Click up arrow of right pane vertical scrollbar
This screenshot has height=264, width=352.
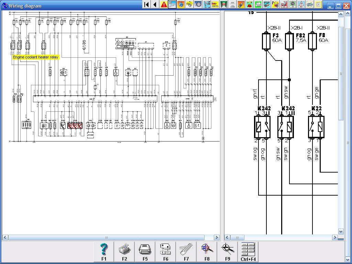pos(341,14)
